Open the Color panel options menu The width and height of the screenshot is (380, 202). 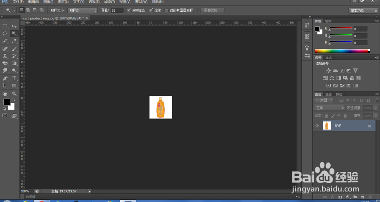click(x=377, y=21)
